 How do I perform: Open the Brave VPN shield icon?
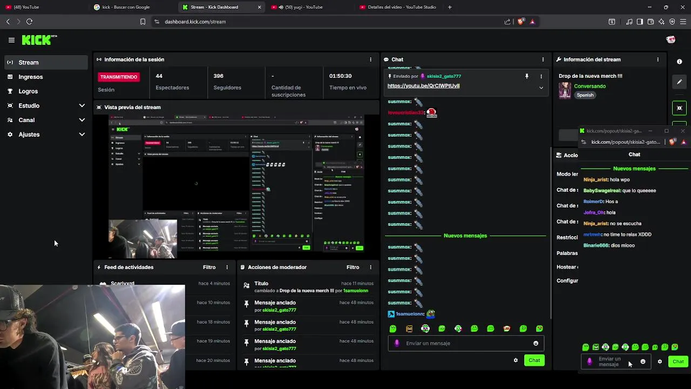pos(672,22)
